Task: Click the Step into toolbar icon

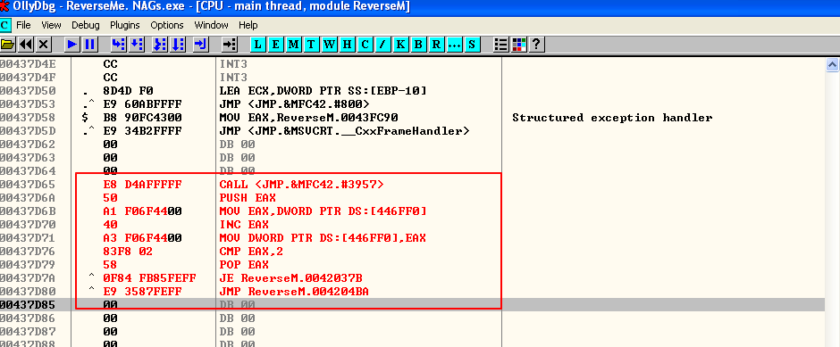Action: [119, 45]
